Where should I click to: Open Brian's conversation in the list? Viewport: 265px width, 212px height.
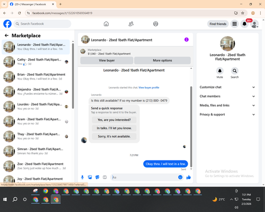point(36,77)
